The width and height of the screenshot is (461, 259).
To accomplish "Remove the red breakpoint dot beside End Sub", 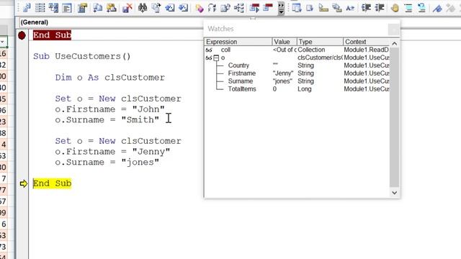I will pyautogui.click(x=22, y=35).
